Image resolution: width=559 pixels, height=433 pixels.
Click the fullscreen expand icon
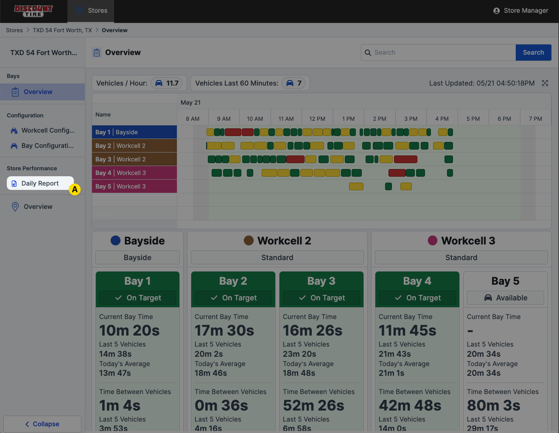point(545,83)
